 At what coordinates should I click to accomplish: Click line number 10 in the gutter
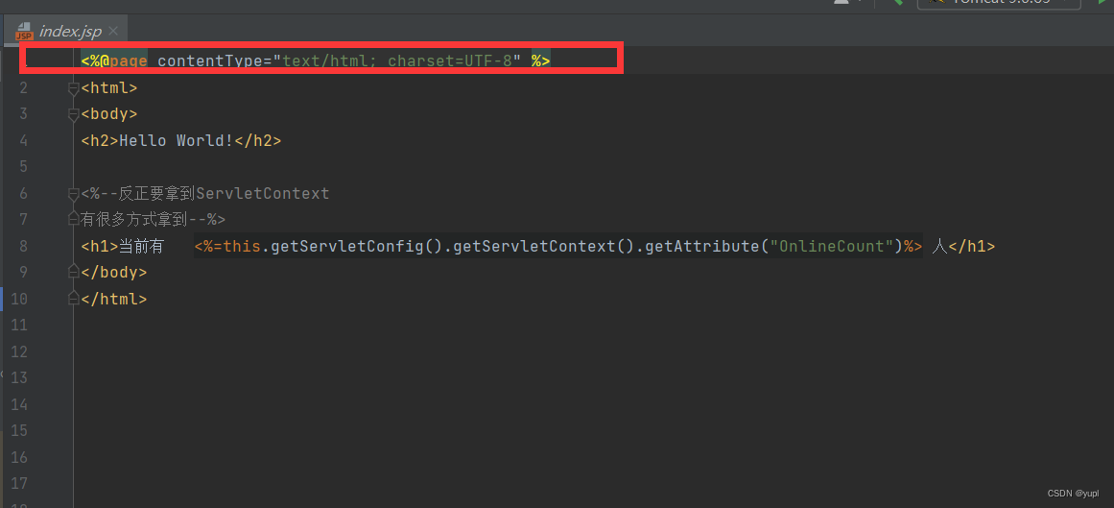pyautogui.click(x=19, y=299)
